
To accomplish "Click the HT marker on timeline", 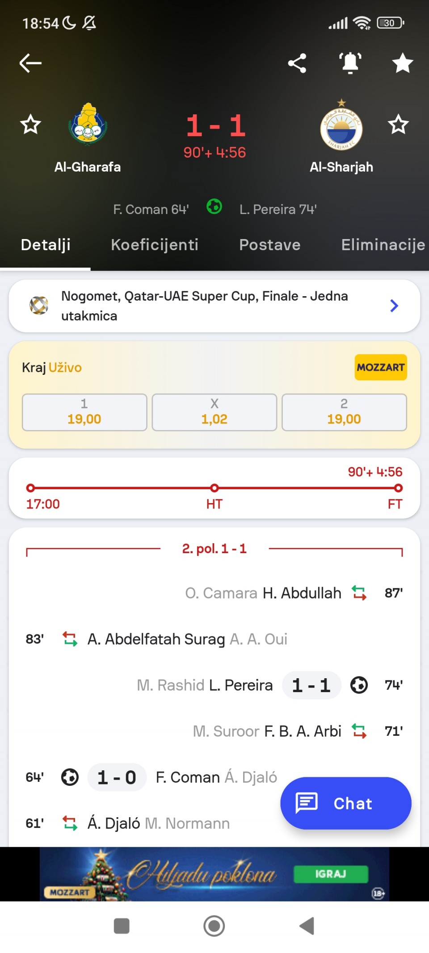I will (214, 488).
